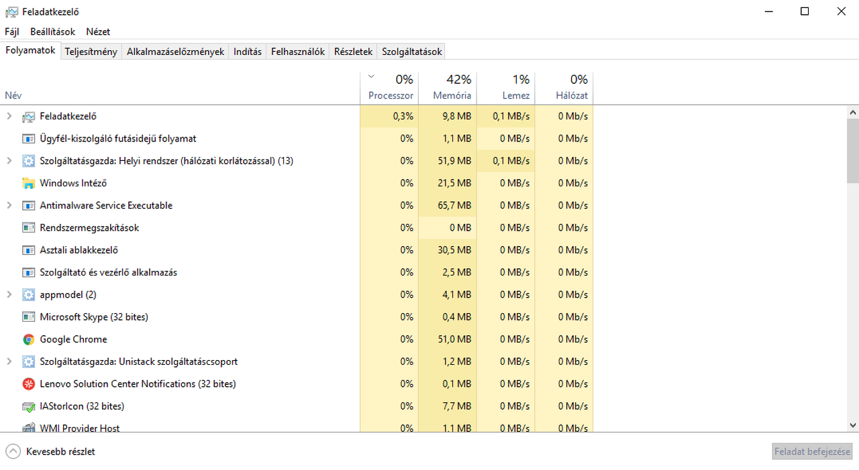This screenshot has width=859, height=470.
Task: Click the Lenovo Solution Center Notifications icon
Action: 28,384
